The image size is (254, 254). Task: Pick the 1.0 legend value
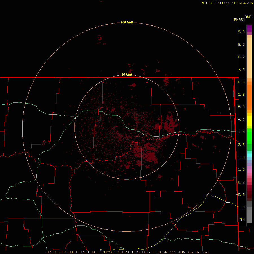pyautogui.click(x=241, y=170)
